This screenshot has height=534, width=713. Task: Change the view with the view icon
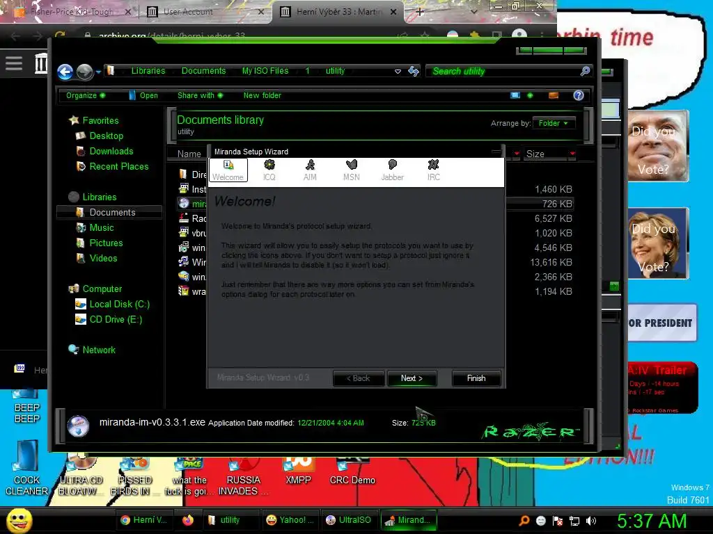click(x=515, y=95)
